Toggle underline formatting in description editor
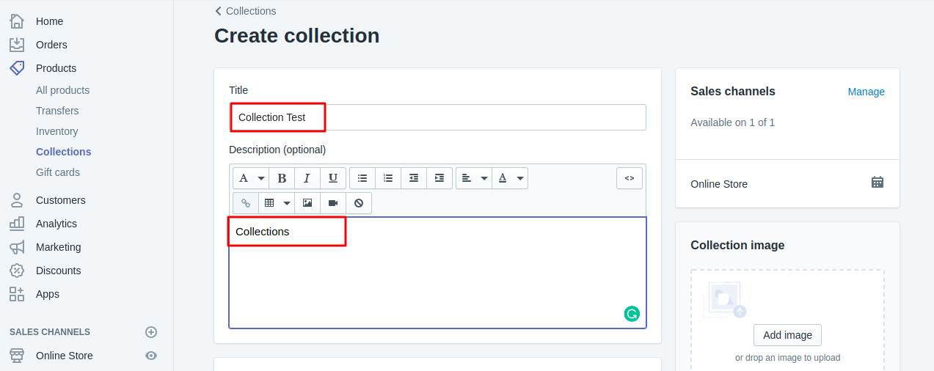934x371 pixels. click(333, 178)
